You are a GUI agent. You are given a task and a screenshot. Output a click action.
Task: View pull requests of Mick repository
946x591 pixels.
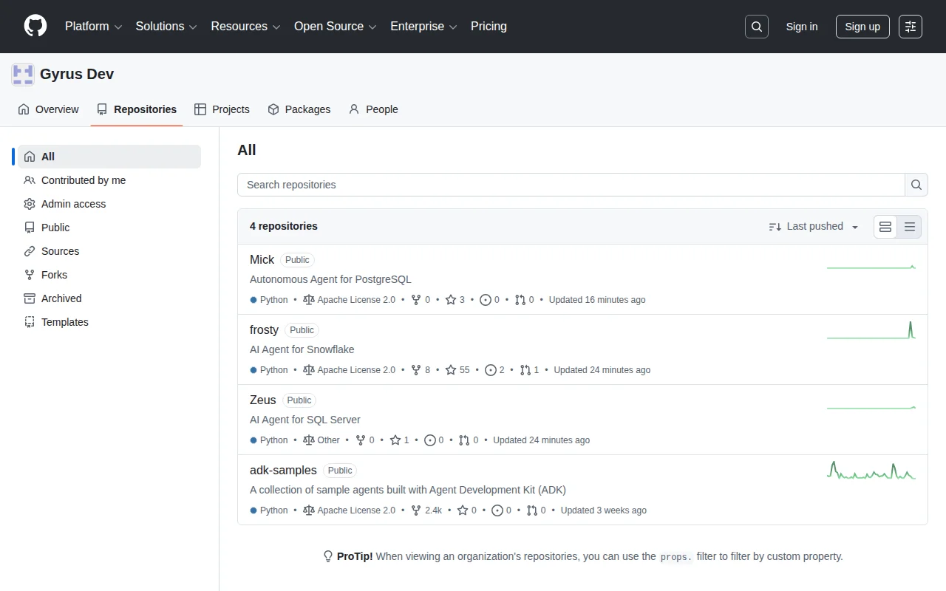(524, 300)
